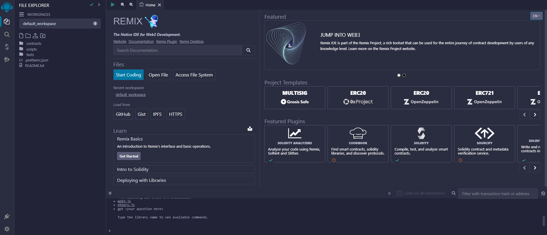547x235 pixels.
Task: Open the Solidity Analyzers plugin card
Action: pos(295,144)
